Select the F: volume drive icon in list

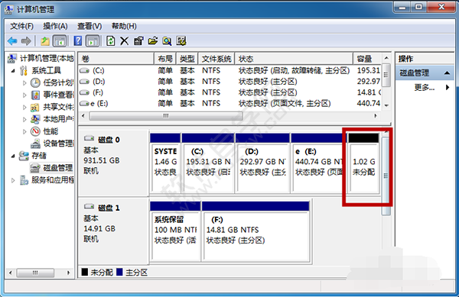[84, 92]
